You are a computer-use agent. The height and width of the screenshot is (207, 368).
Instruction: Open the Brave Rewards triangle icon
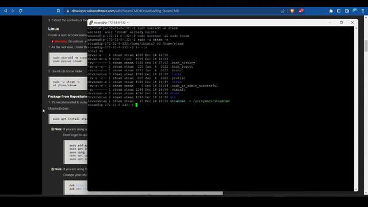tap(301, 11)
